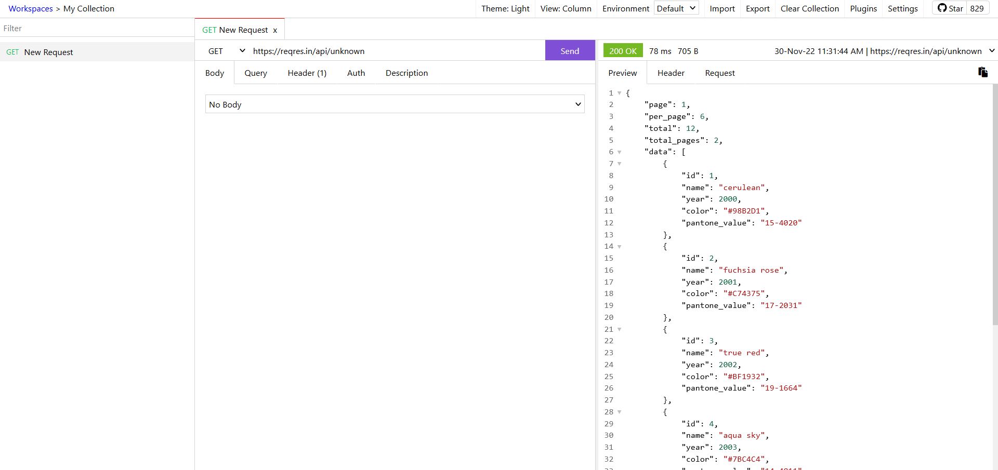Open the No Body type dropdown

(x=395, y=104)
